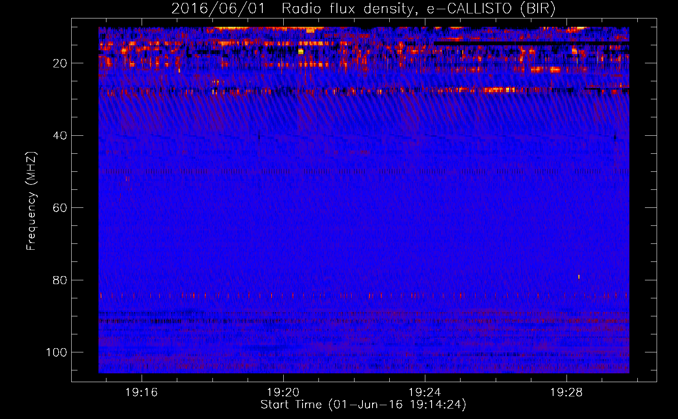Click the 19:24 time tick label
Image resolution: width=678 pixels, height=419 pixels.
424,393
